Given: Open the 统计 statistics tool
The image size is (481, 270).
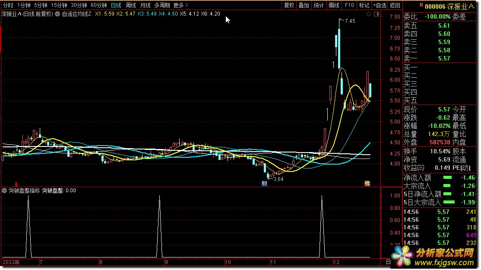Looking at the screenshot, I should tap(319, 5).
